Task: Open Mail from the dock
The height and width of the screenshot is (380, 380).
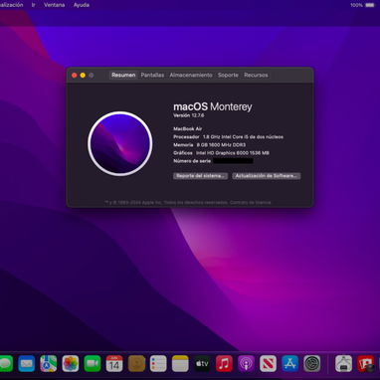Action: [x=27, y=364]
